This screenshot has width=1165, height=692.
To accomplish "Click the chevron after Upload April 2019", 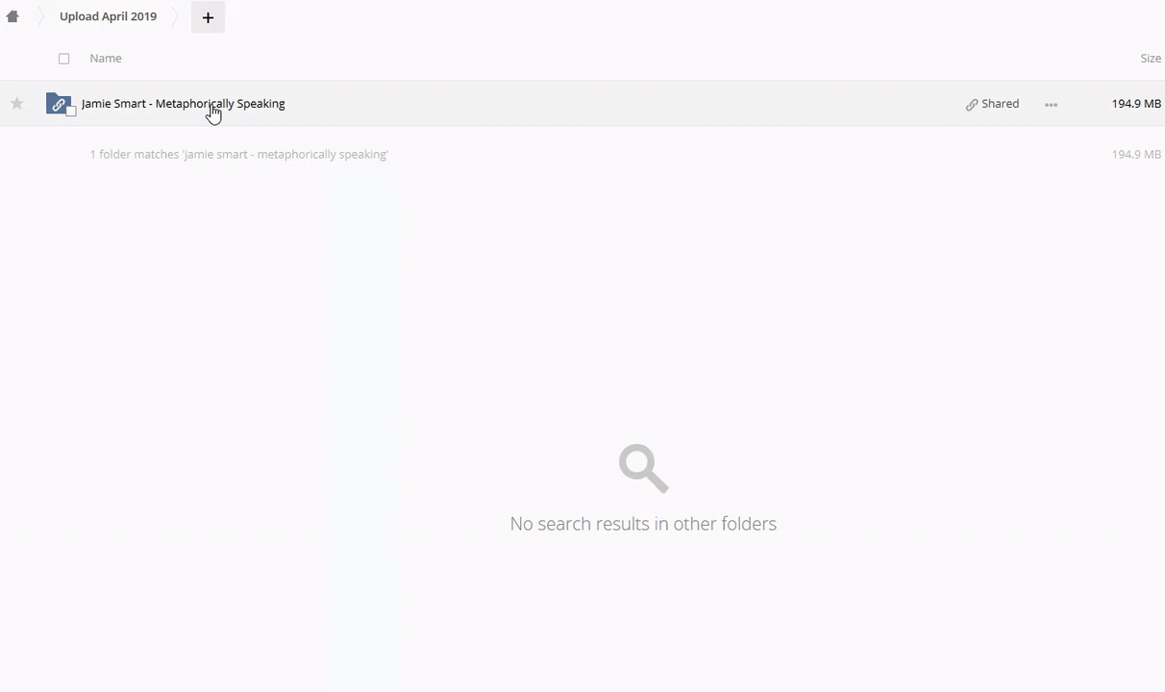I will [175, 16].
